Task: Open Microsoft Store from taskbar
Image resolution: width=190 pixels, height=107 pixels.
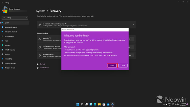Action: (x=104, y=104)
